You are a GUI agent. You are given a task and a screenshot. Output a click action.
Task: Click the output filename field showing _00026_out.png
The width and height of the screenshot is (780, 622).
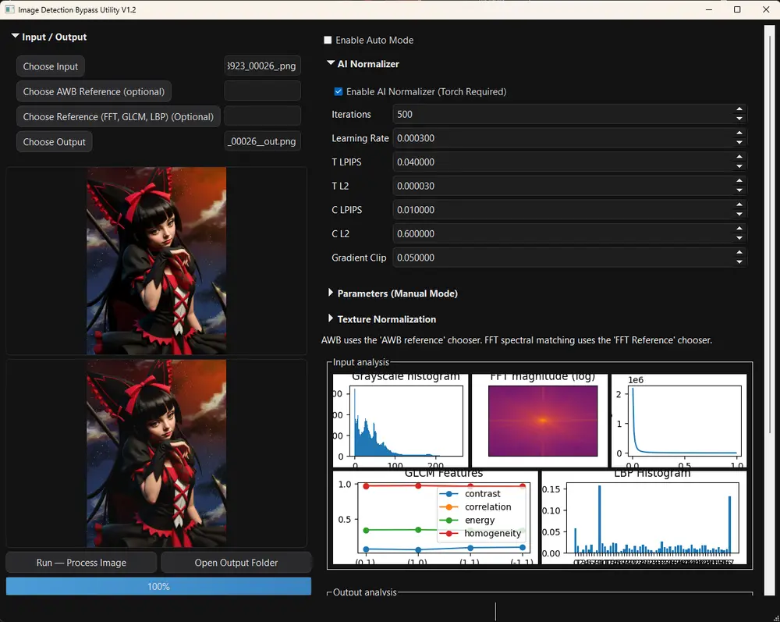coord(262,141)
